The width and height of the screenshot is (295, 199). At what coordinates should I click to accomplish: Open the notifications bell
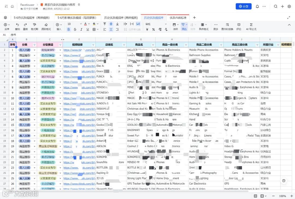(257, 6)
